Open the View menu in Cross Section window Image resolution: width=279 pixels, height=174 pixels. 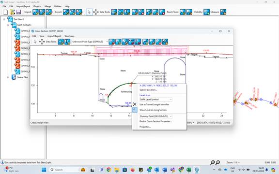[x=42, y=36]
